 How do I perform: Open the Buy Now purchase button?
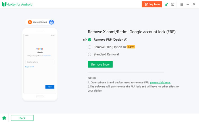[x=152, y=4]
